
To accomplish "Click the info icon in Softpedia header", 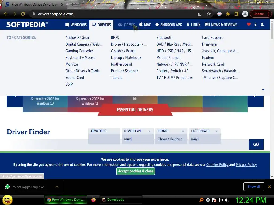I will click(256, 24).
